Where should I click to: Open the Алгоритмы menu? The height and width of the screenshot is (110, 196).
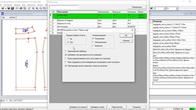click(x=8, y=5)
